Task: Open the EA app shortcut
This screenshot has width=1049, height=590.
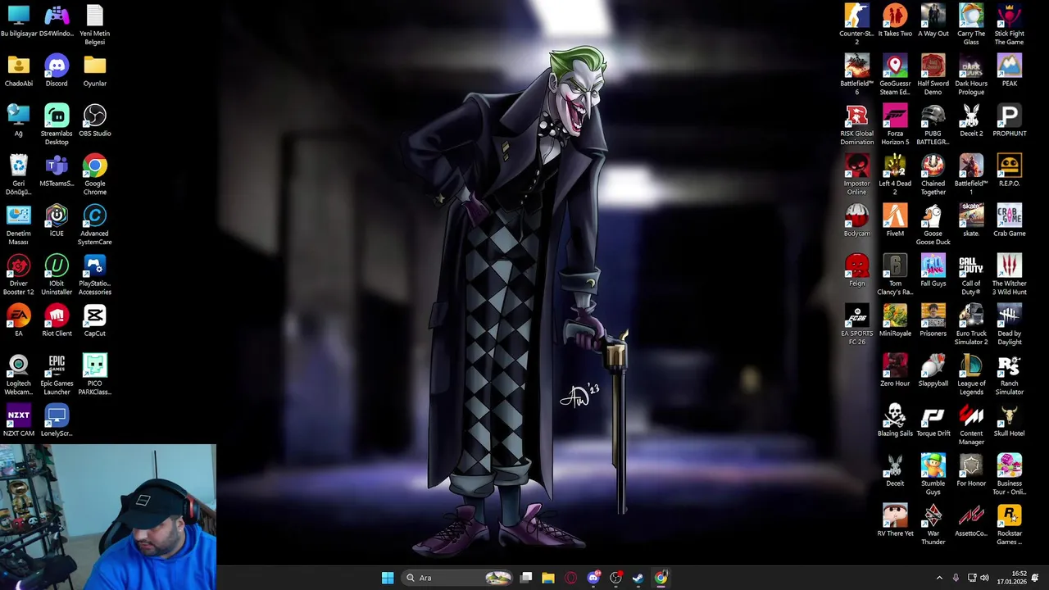Action: (x=19, y=321)
